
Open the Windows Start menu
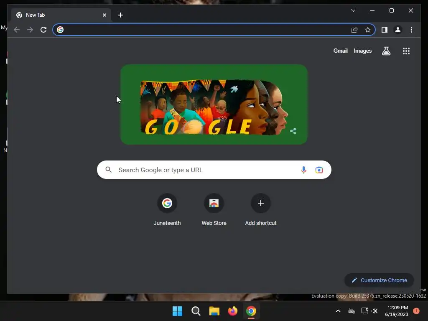(x=177, y=311)
